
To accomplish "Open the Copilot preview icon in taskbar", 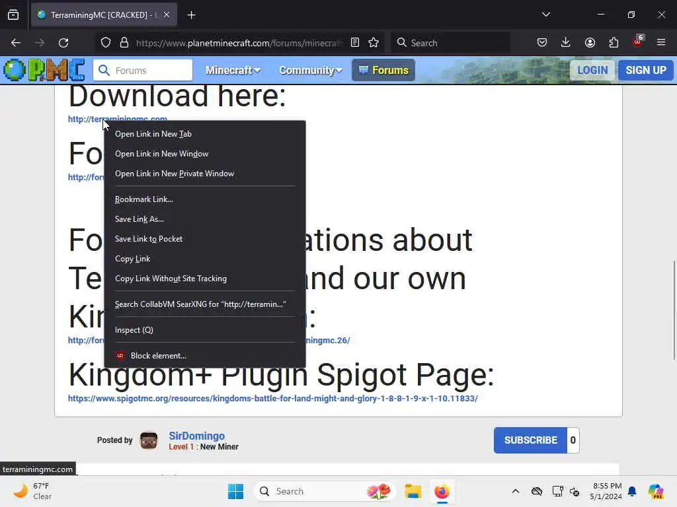I will (x=656, y=491).
